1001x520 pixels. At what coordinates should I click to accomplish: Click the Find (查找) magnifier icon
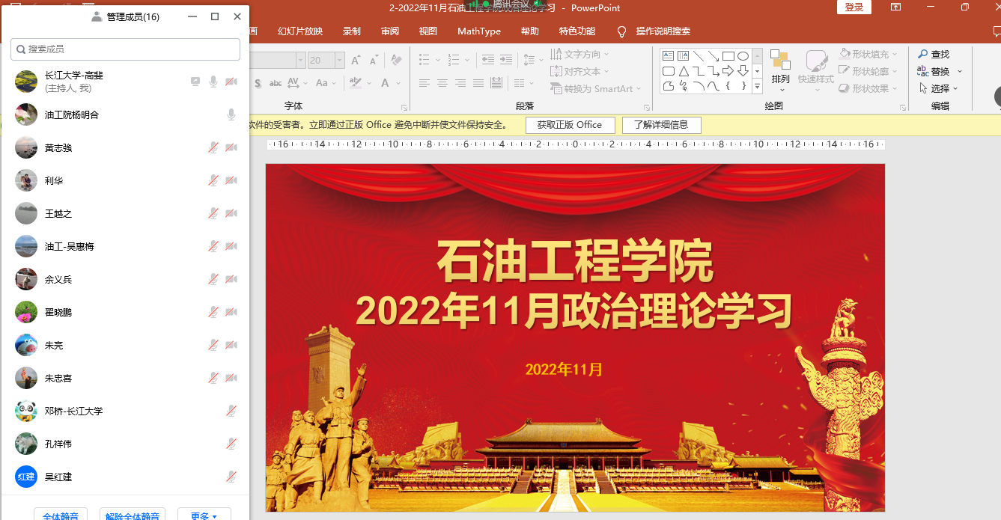(x=923, y=54)
